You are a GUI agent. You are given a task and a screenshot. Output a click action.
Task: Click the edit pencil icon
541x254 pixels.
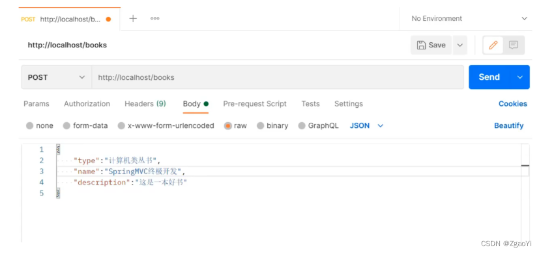493,45
